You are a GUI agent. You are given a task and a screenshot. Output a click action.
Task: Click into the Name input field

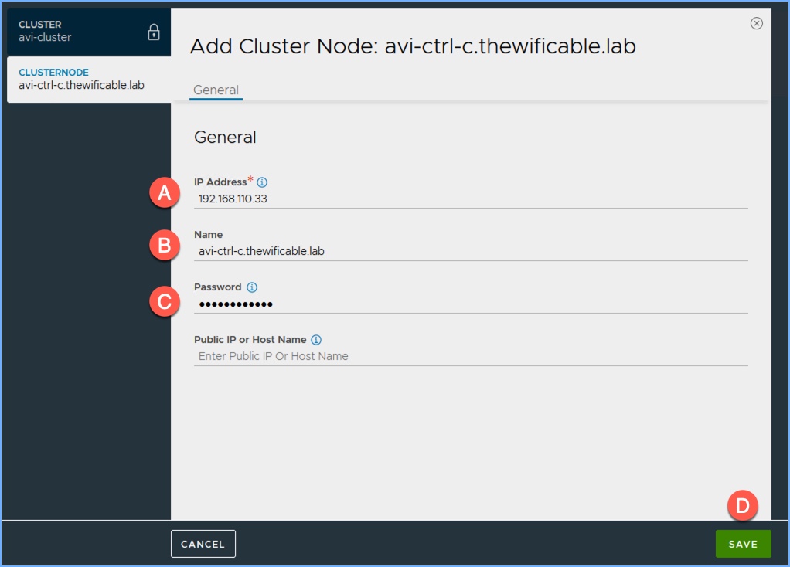pos(470,251)
